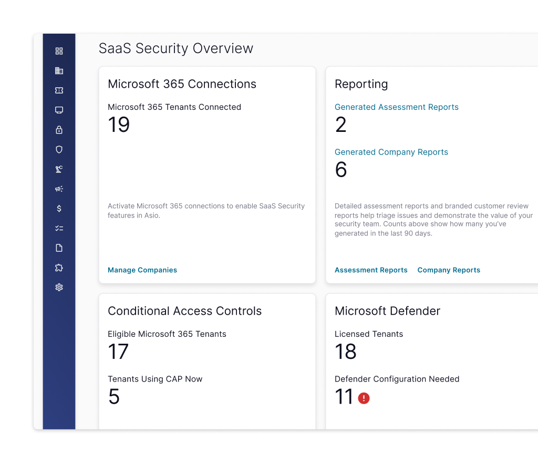Open the padlock security icon in sidebar
This screenshot has width=538, height=463.
(x=59, y=130)
